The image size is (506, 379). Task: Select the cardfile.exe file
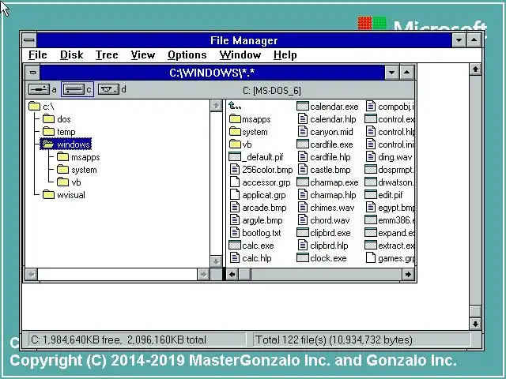[x=325, y=144]
